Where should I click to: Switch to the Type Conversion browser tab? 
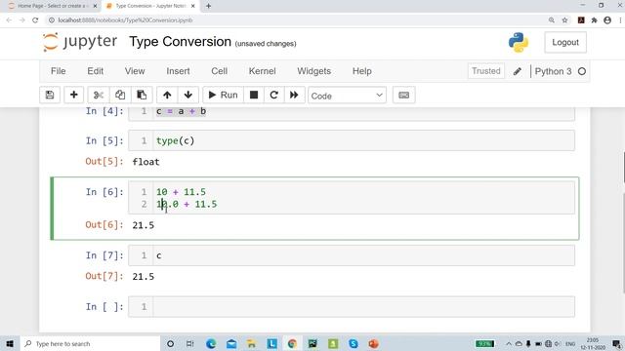click(x=149, y=6)
